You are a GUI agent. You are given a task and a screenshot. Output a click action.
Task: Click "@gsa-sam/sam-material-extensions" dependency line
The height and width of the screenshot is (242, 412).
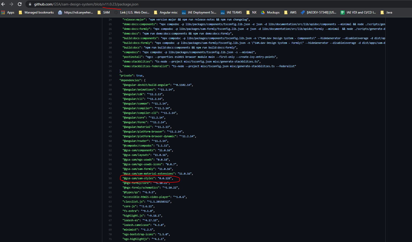pyautogui.click(x=158, y=174)
